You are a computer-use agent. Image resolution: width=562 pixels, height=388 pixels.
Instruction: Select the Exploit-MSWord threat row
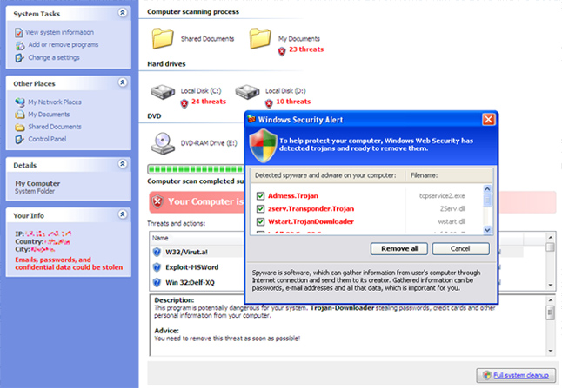pos(197,267)
